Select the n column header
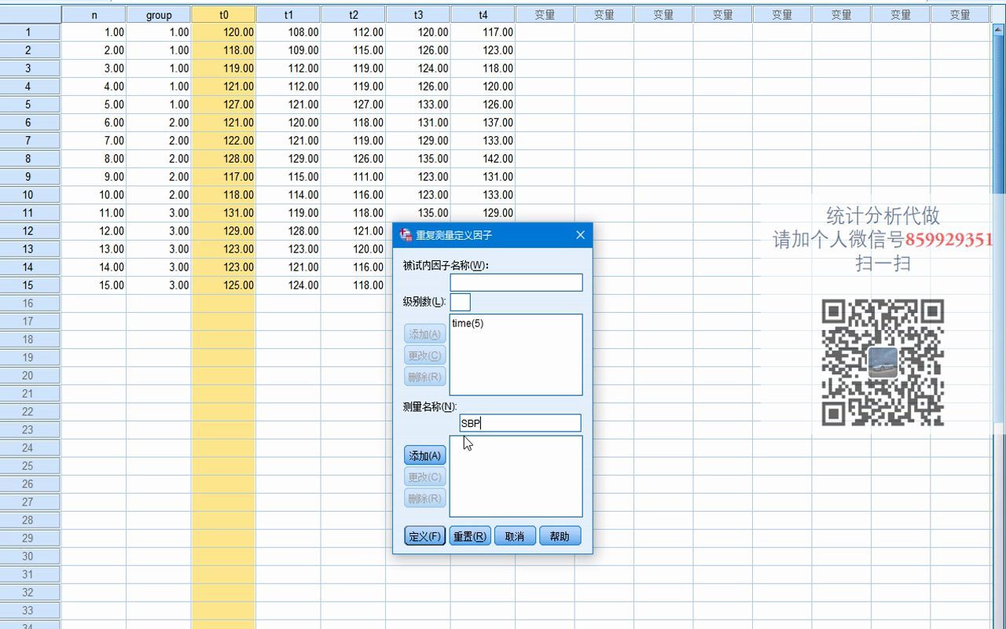This screenshot has height=629, width=1006. coord(94,15)
